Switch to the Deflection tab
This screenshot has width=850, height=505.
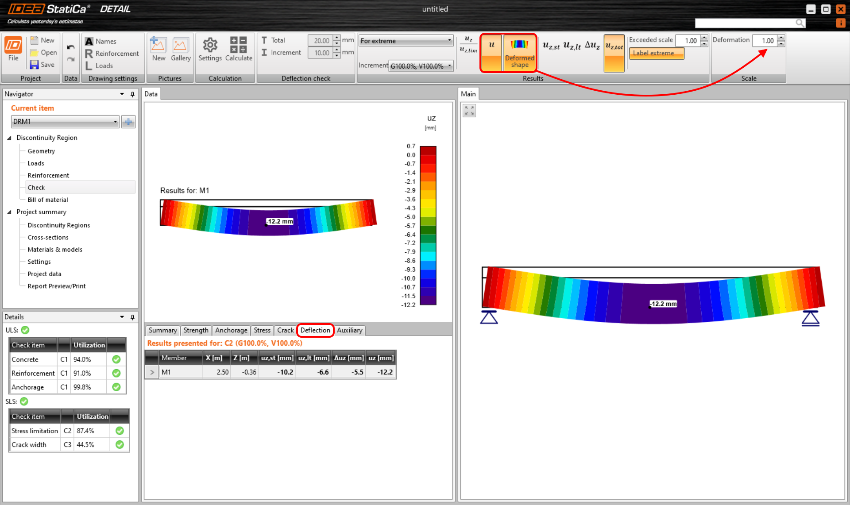[x=315, y=330]
